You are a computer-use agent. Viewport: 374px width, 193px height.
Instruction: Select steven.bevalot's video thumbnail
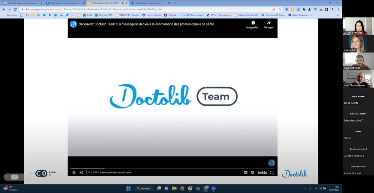coord(358,61)
